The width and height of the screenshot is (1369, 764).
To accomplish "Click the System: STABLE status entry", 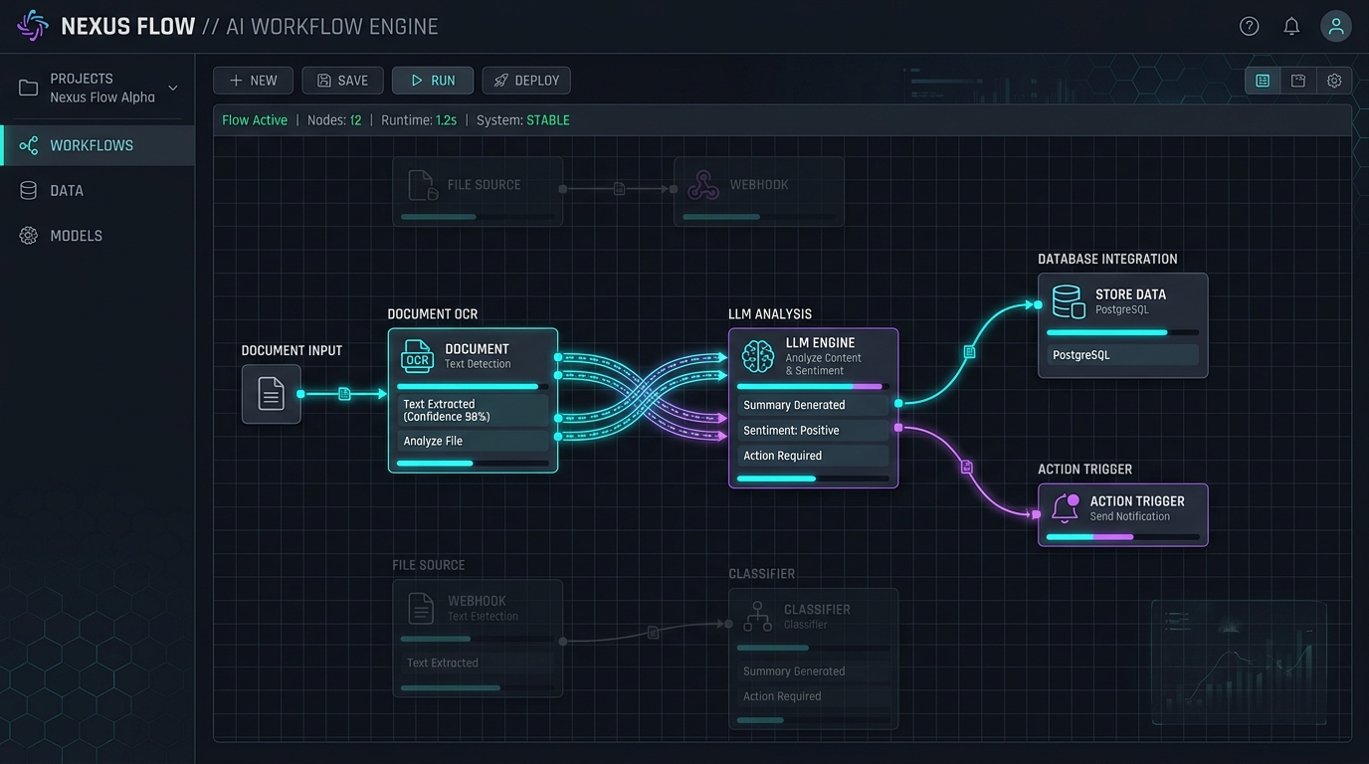I will (523, 120).
